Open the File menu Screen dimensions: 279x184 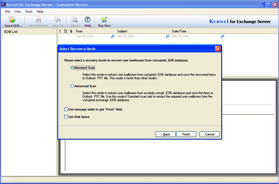pos(8,11)
